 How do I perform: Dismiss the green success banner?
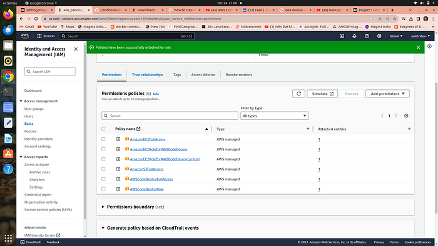418,47
